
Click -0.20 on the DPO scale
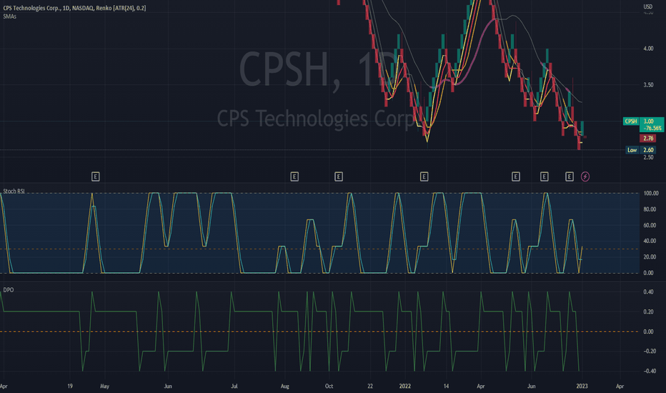pos(650,351)
